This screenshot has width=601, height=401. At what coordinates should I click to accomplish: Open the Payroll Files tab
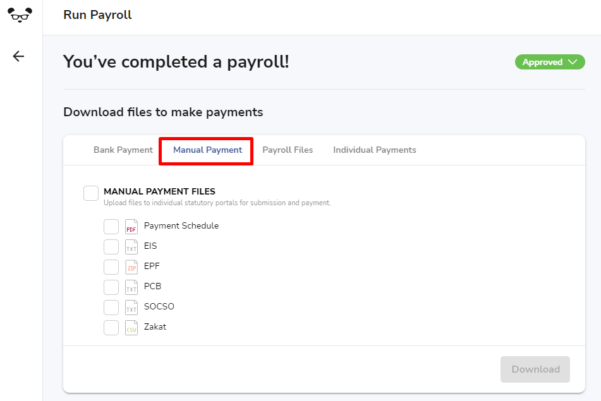click(288, 150)
